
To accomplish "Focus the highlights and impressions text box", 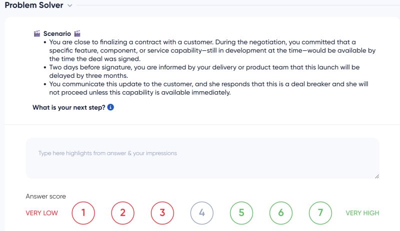I will [x=202, y=158].
